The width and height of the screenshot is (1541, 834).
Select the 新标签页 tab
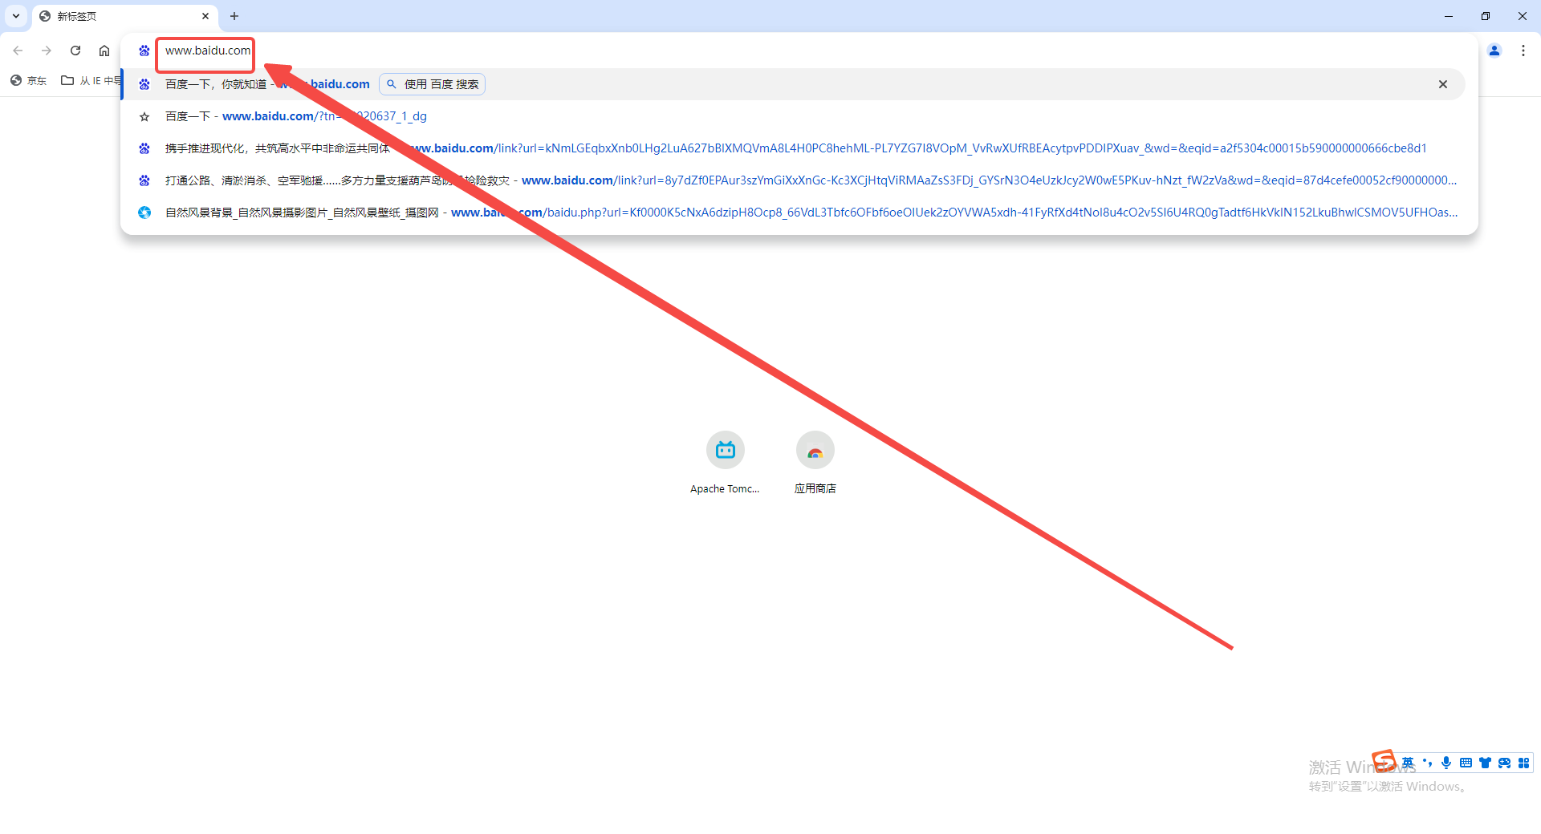click(x=125, y=16)
